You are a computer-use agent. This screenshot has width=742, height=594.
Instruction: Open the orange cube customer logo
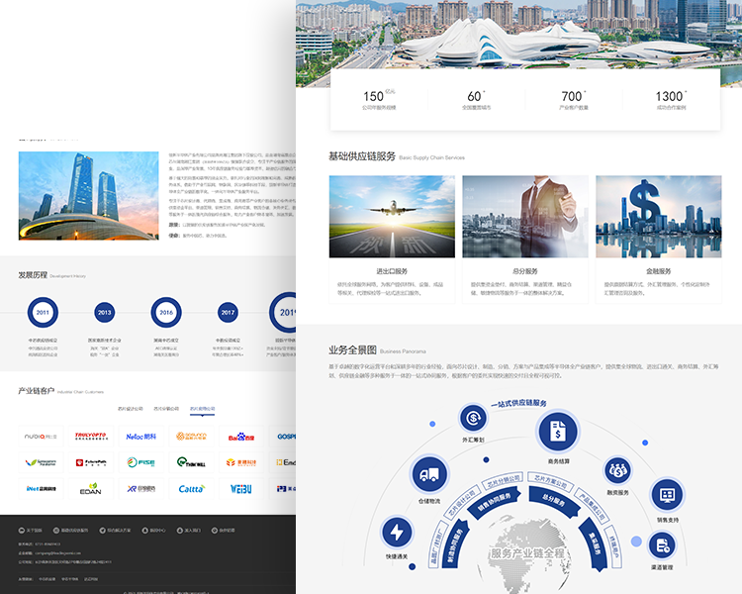pyautogui.click(x=241, y=462)
